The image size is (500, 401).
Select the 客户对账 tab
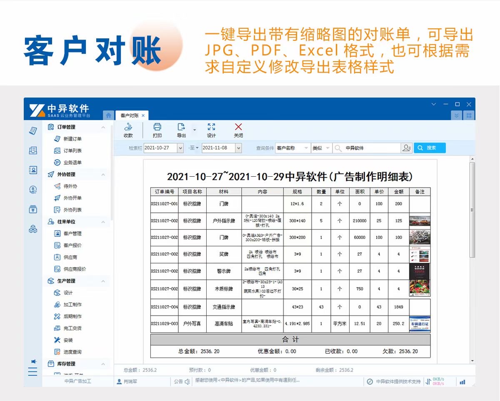point(130,115)
